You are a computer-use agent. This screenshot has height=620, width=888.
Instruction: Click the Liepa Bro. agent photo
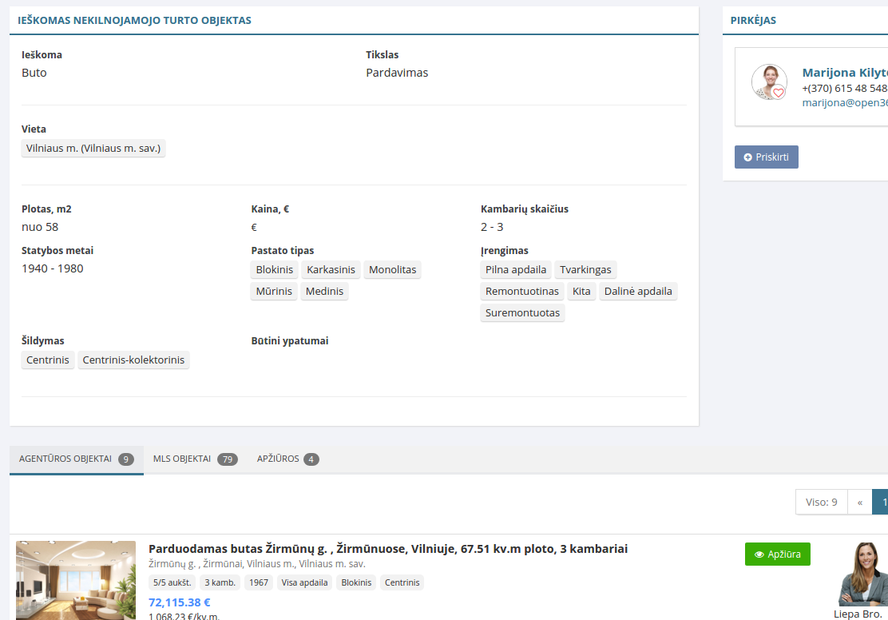point(860,574)
